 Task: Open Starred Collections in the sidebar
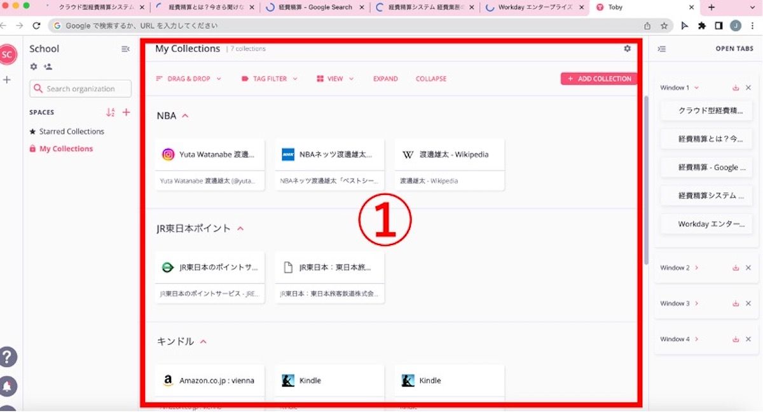click(x=67, y=131)
